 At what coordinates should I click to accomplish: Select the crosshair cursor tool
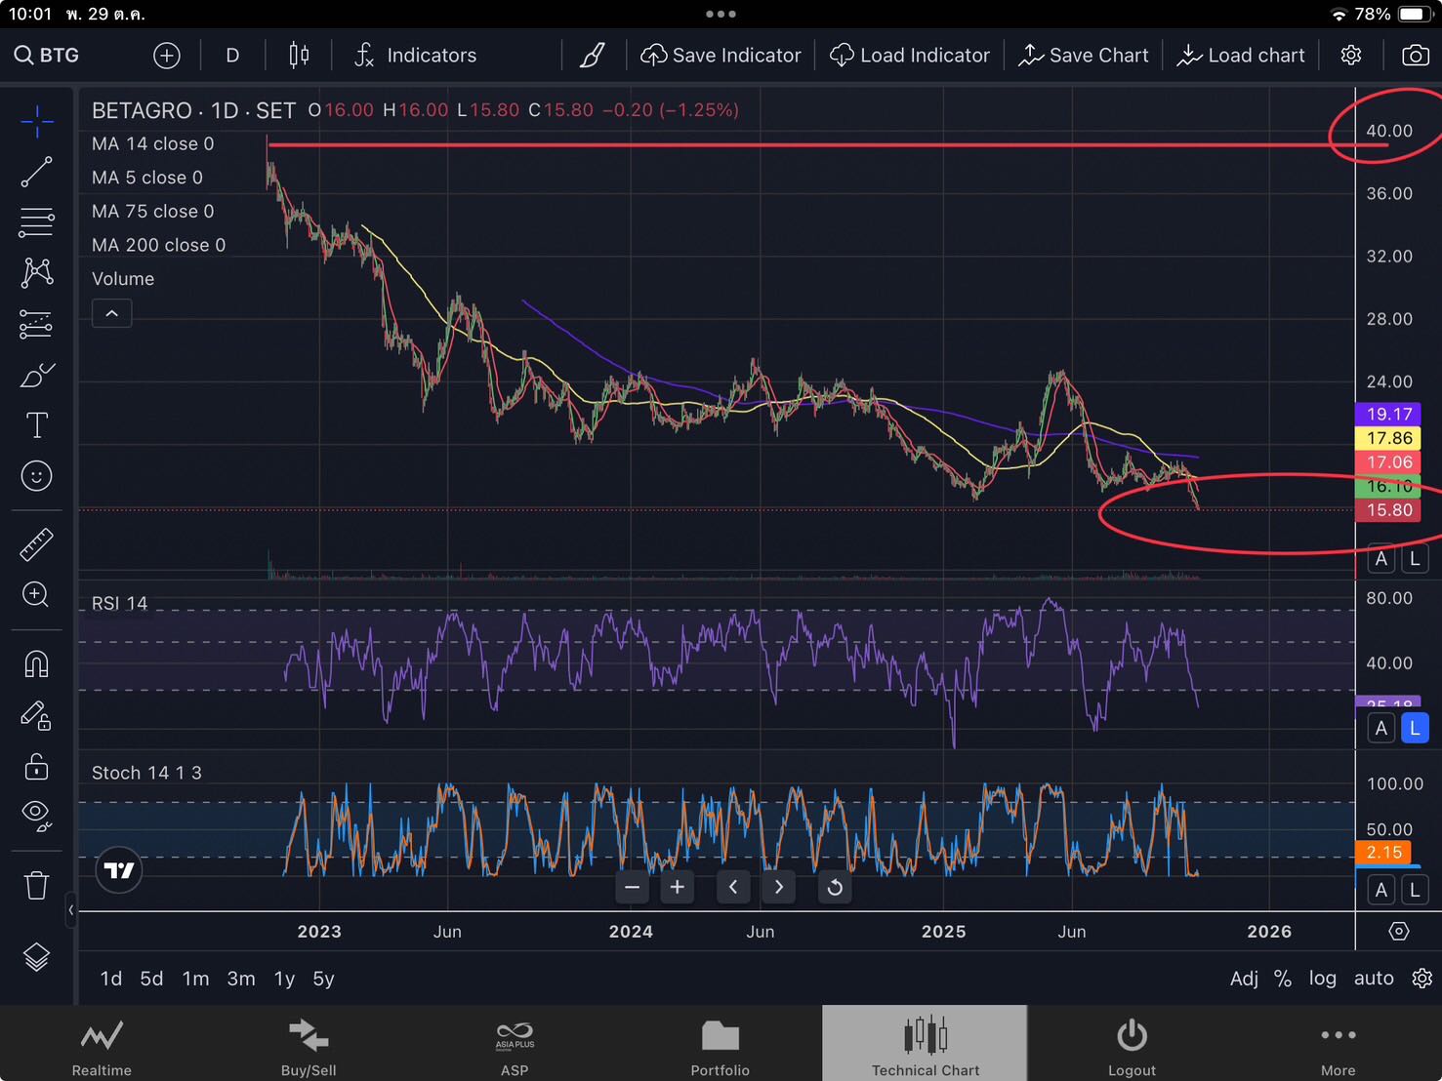[x=36, y=122]
